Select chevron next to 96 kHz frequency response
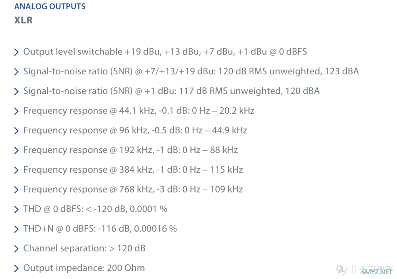 [x=17, y=131]
